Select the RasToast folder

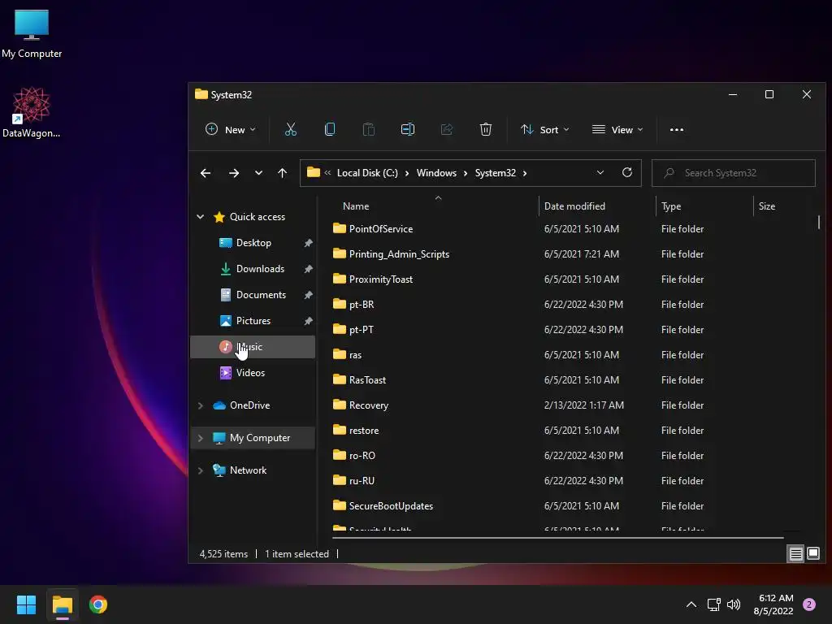367,380
